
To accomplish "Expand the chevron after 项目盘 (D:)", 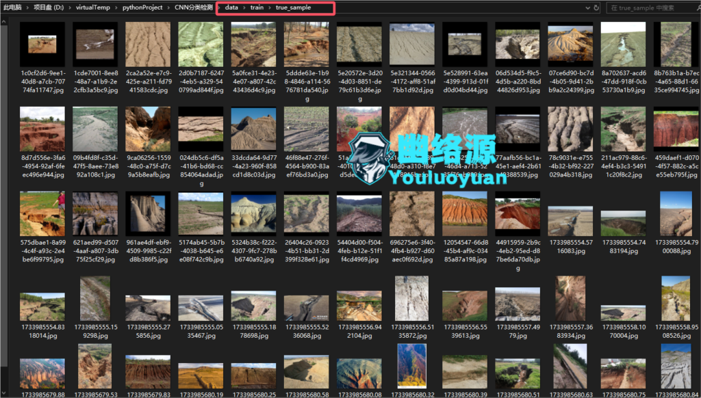I will click(x=70, y=8).
